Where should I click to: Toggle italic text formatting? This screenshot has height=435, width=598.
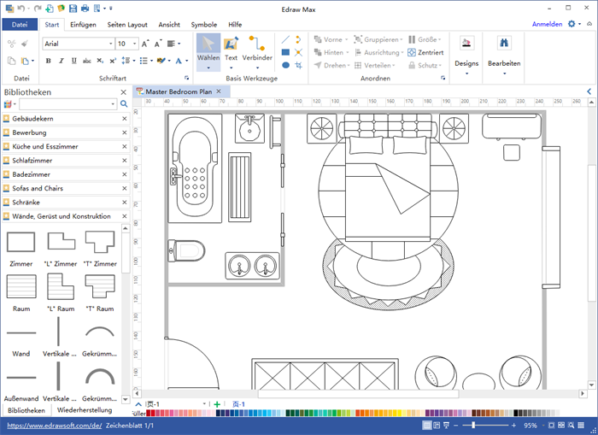tap(61, 61)
